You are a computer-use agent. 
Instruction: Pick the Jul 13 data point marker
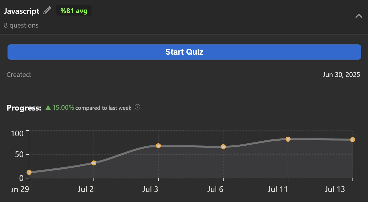click(352, 140)
